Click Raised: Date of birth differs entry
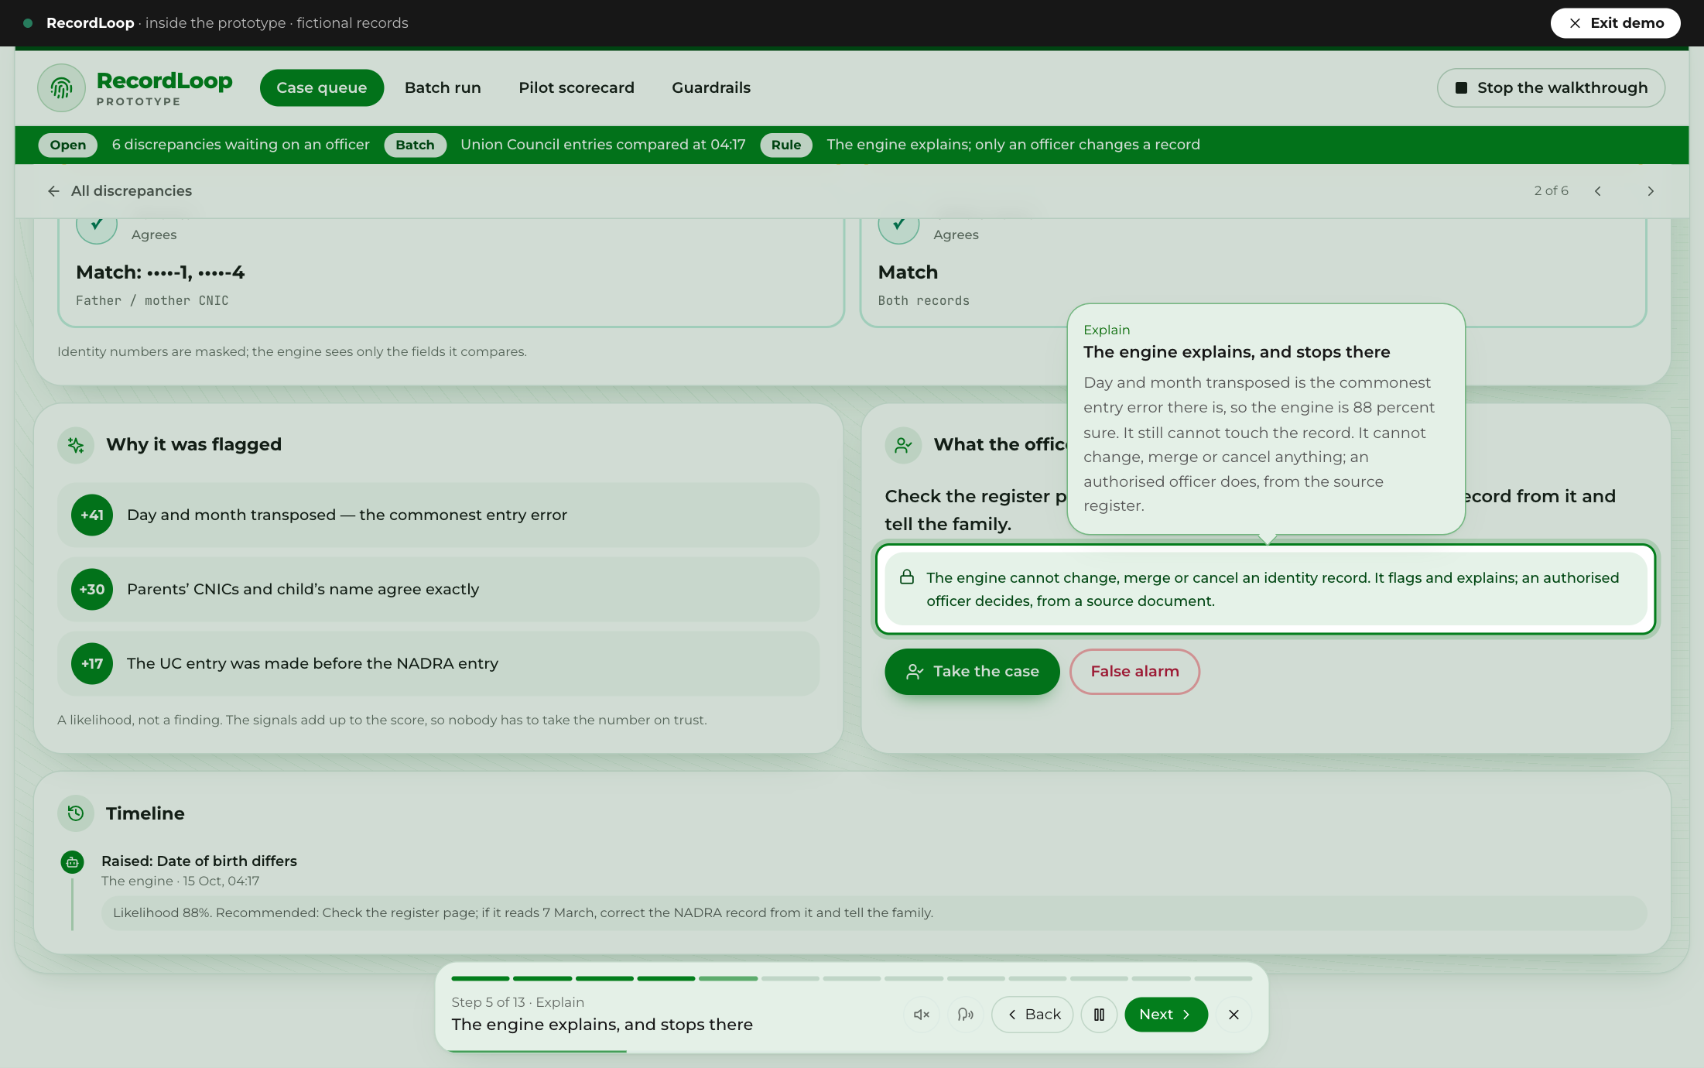Screen dimensions: 1704x1068 pyautogui.click(x=199, y=861)
